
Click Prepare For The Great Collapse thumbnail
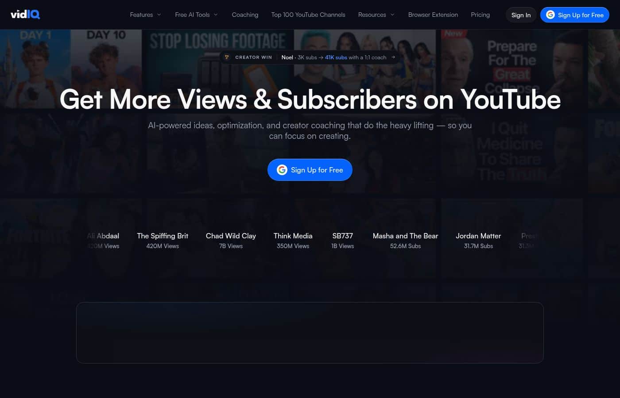[x=511, y=69]
